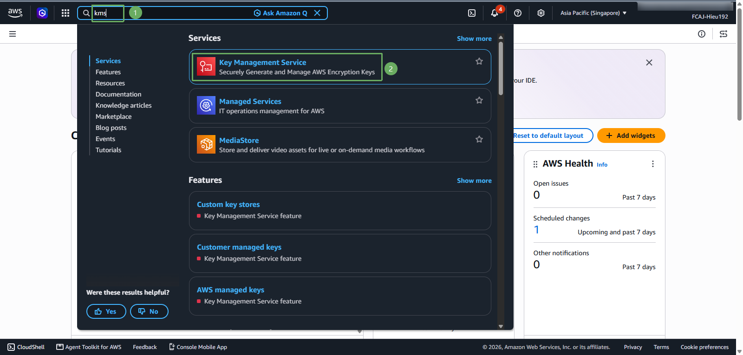The width and height of the screenshot is (743, 355).
Task: Select the Resources filter in sidebar
Action: [110, 83]
